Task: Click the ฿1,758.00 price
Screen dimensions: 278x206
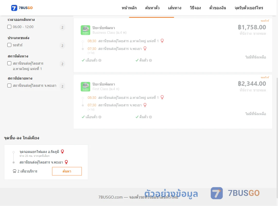Action: tap(252, 27)
